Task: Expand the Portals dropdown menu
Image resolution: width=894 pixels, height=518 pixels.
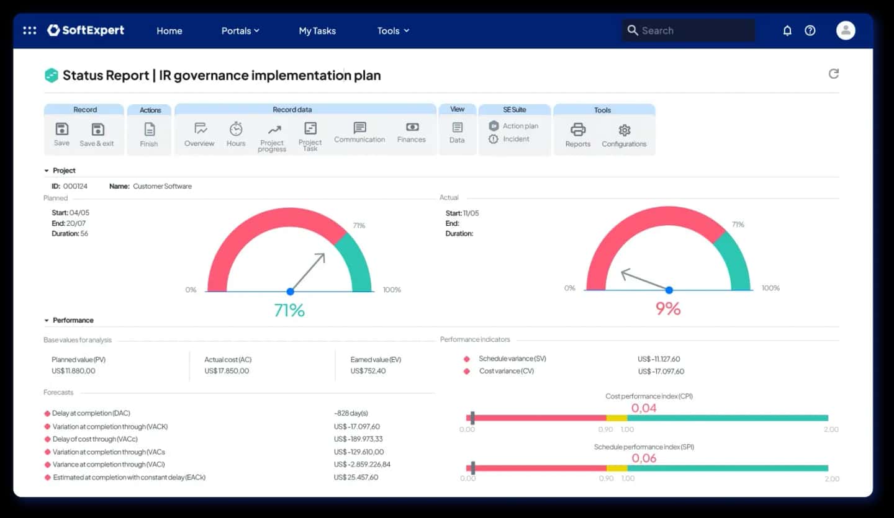Action: 240,30
